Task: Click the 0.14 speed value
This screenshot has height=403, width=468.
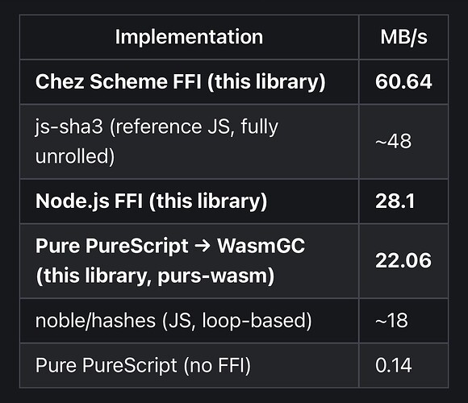Action: point(394,365)
